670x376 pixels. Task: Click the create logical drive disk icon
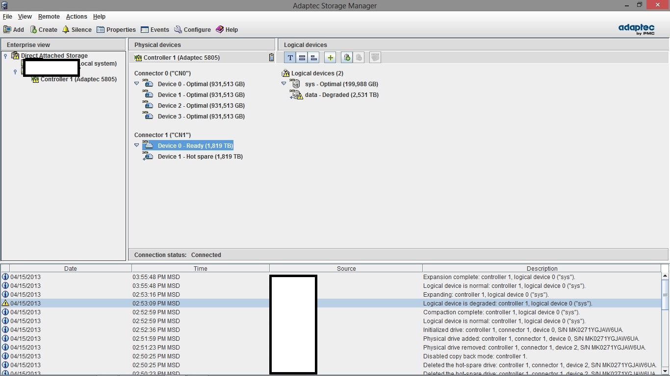tap(347, 58)
